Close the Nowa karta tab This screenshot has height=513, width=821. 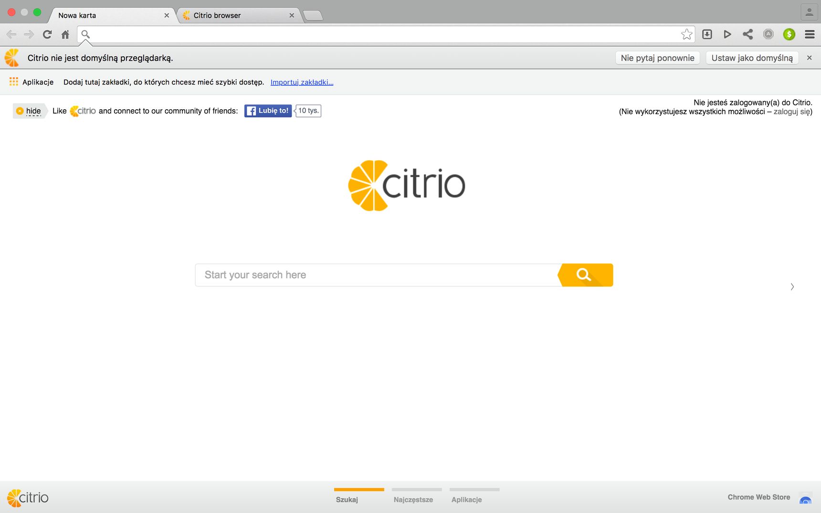point(167,15)
